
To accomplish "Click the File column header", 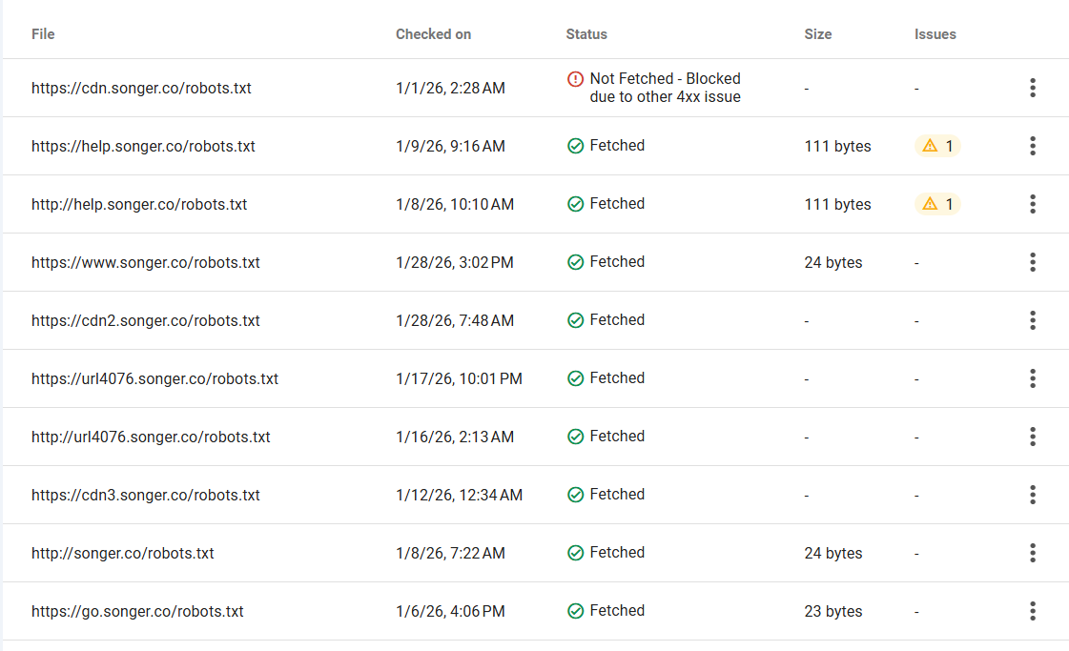I will click(x=43, y=34).
